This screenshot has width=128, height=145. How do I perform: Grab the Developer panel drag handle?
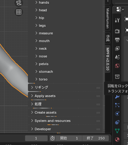click(98, 129)
